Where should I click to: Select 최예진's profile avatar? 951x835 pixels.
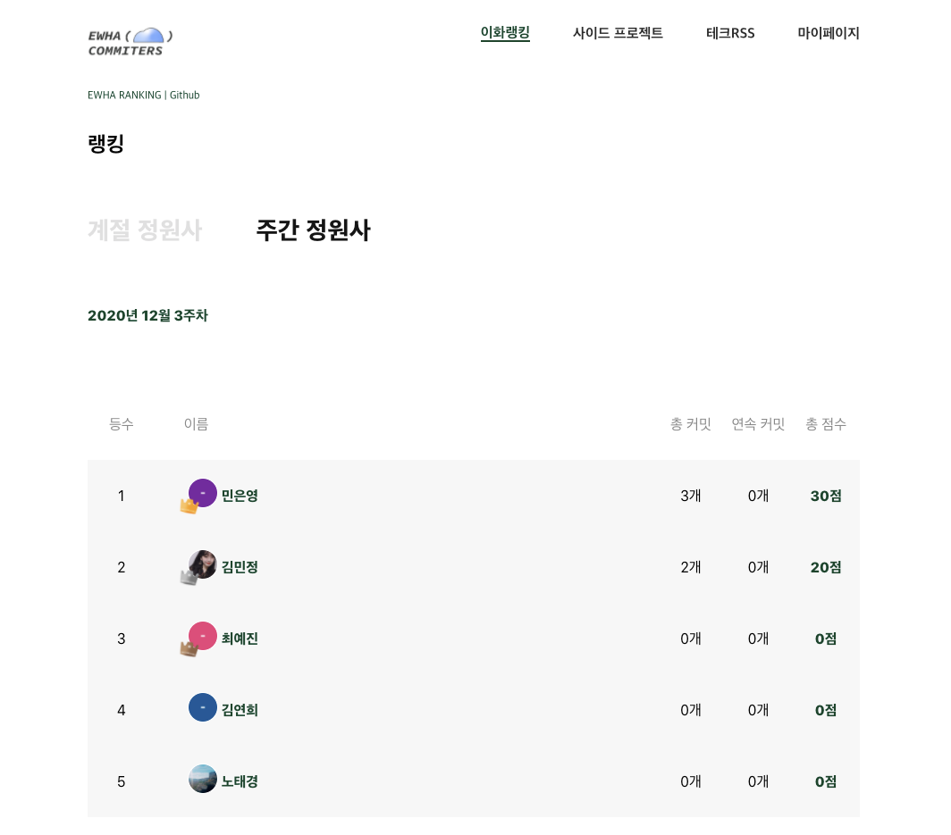tap(203, 635)
